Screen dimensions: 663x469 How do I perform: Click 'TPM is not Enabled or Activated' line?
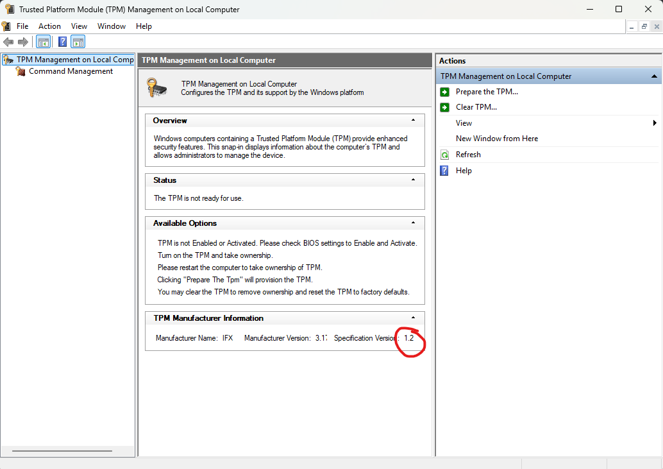coord(287,243)
